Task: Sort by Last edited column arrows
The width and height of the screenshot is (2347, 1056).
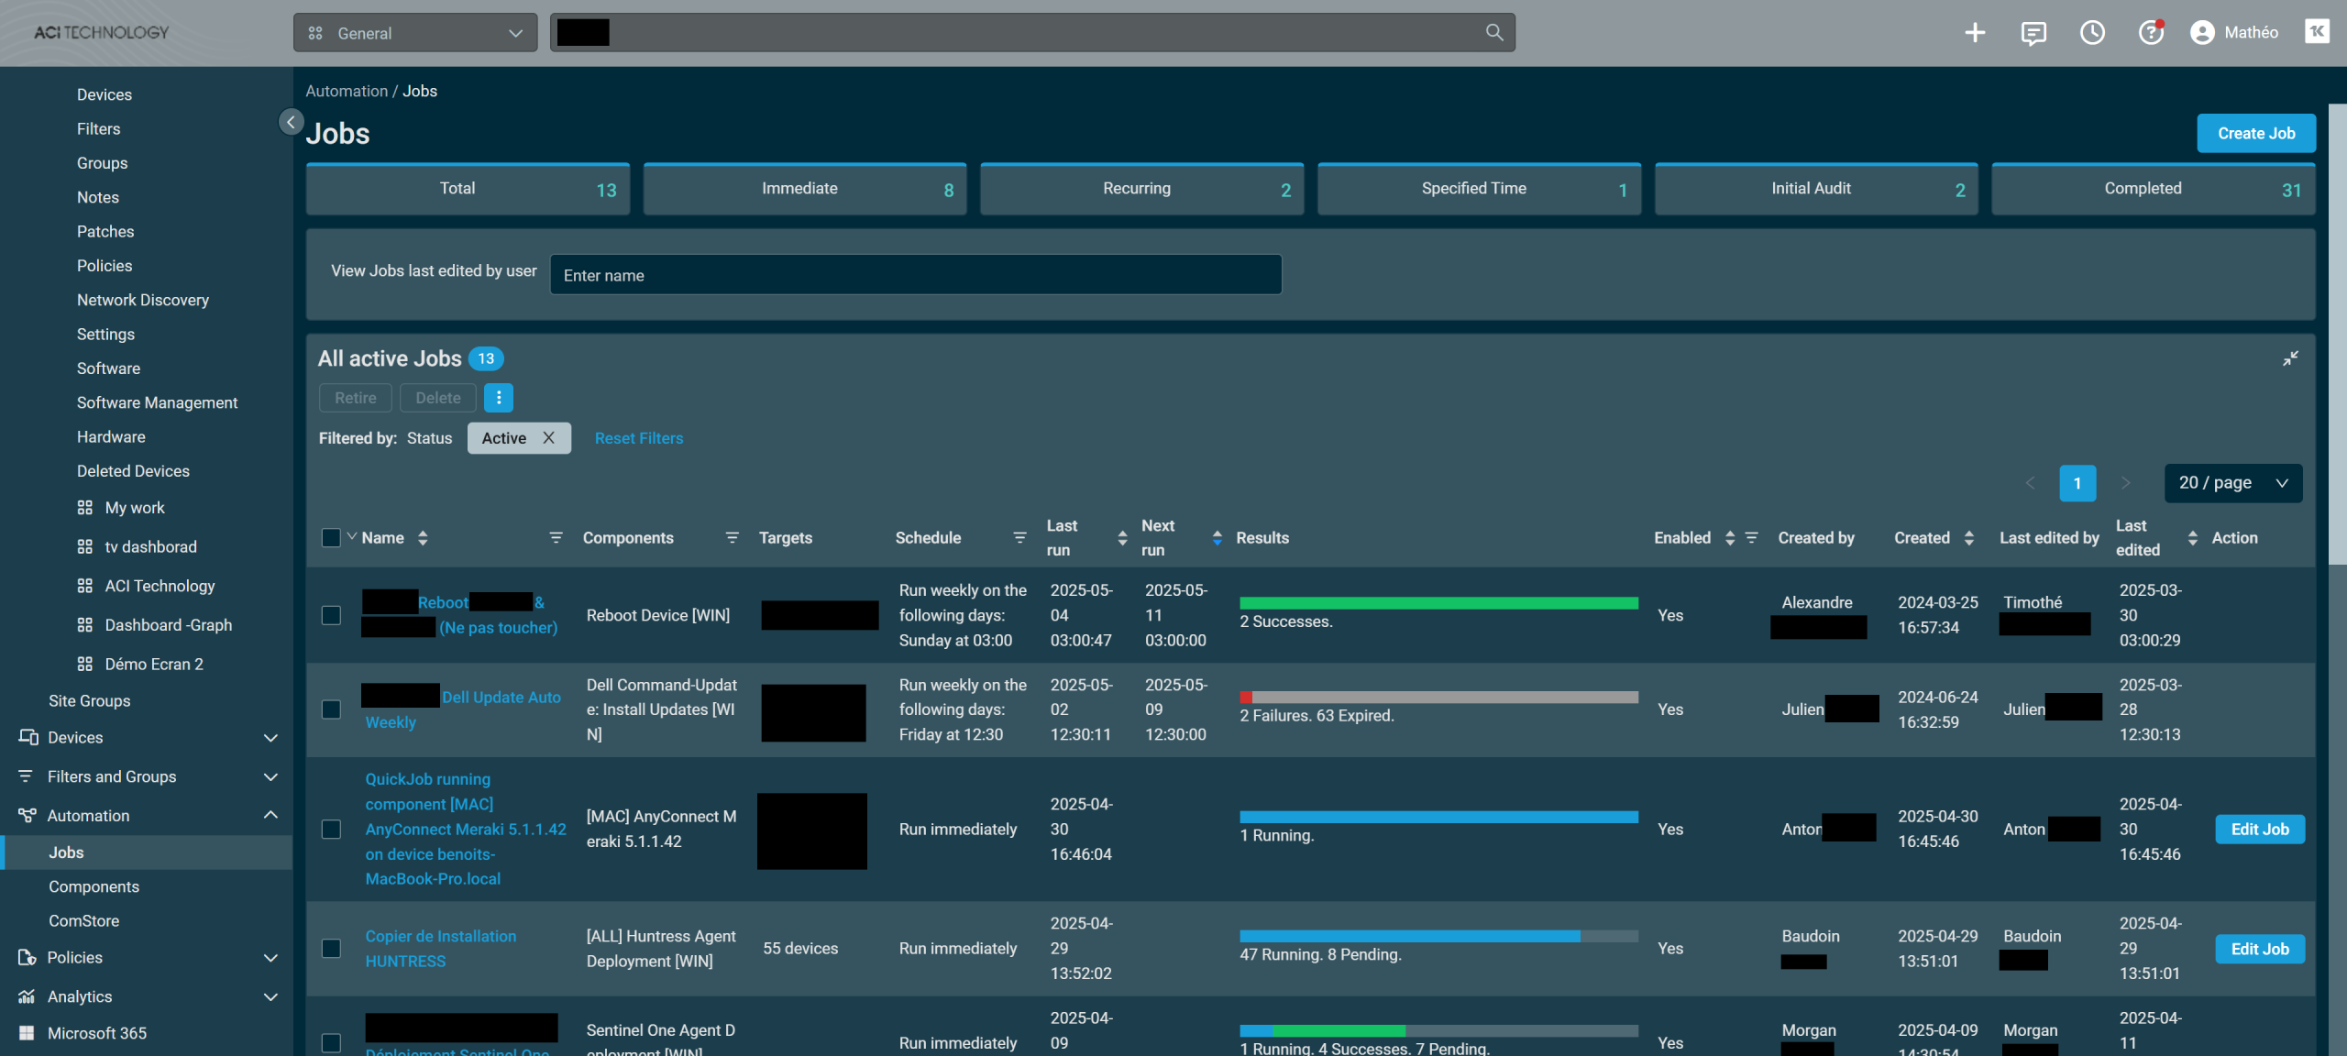Action: [2192, 538]
